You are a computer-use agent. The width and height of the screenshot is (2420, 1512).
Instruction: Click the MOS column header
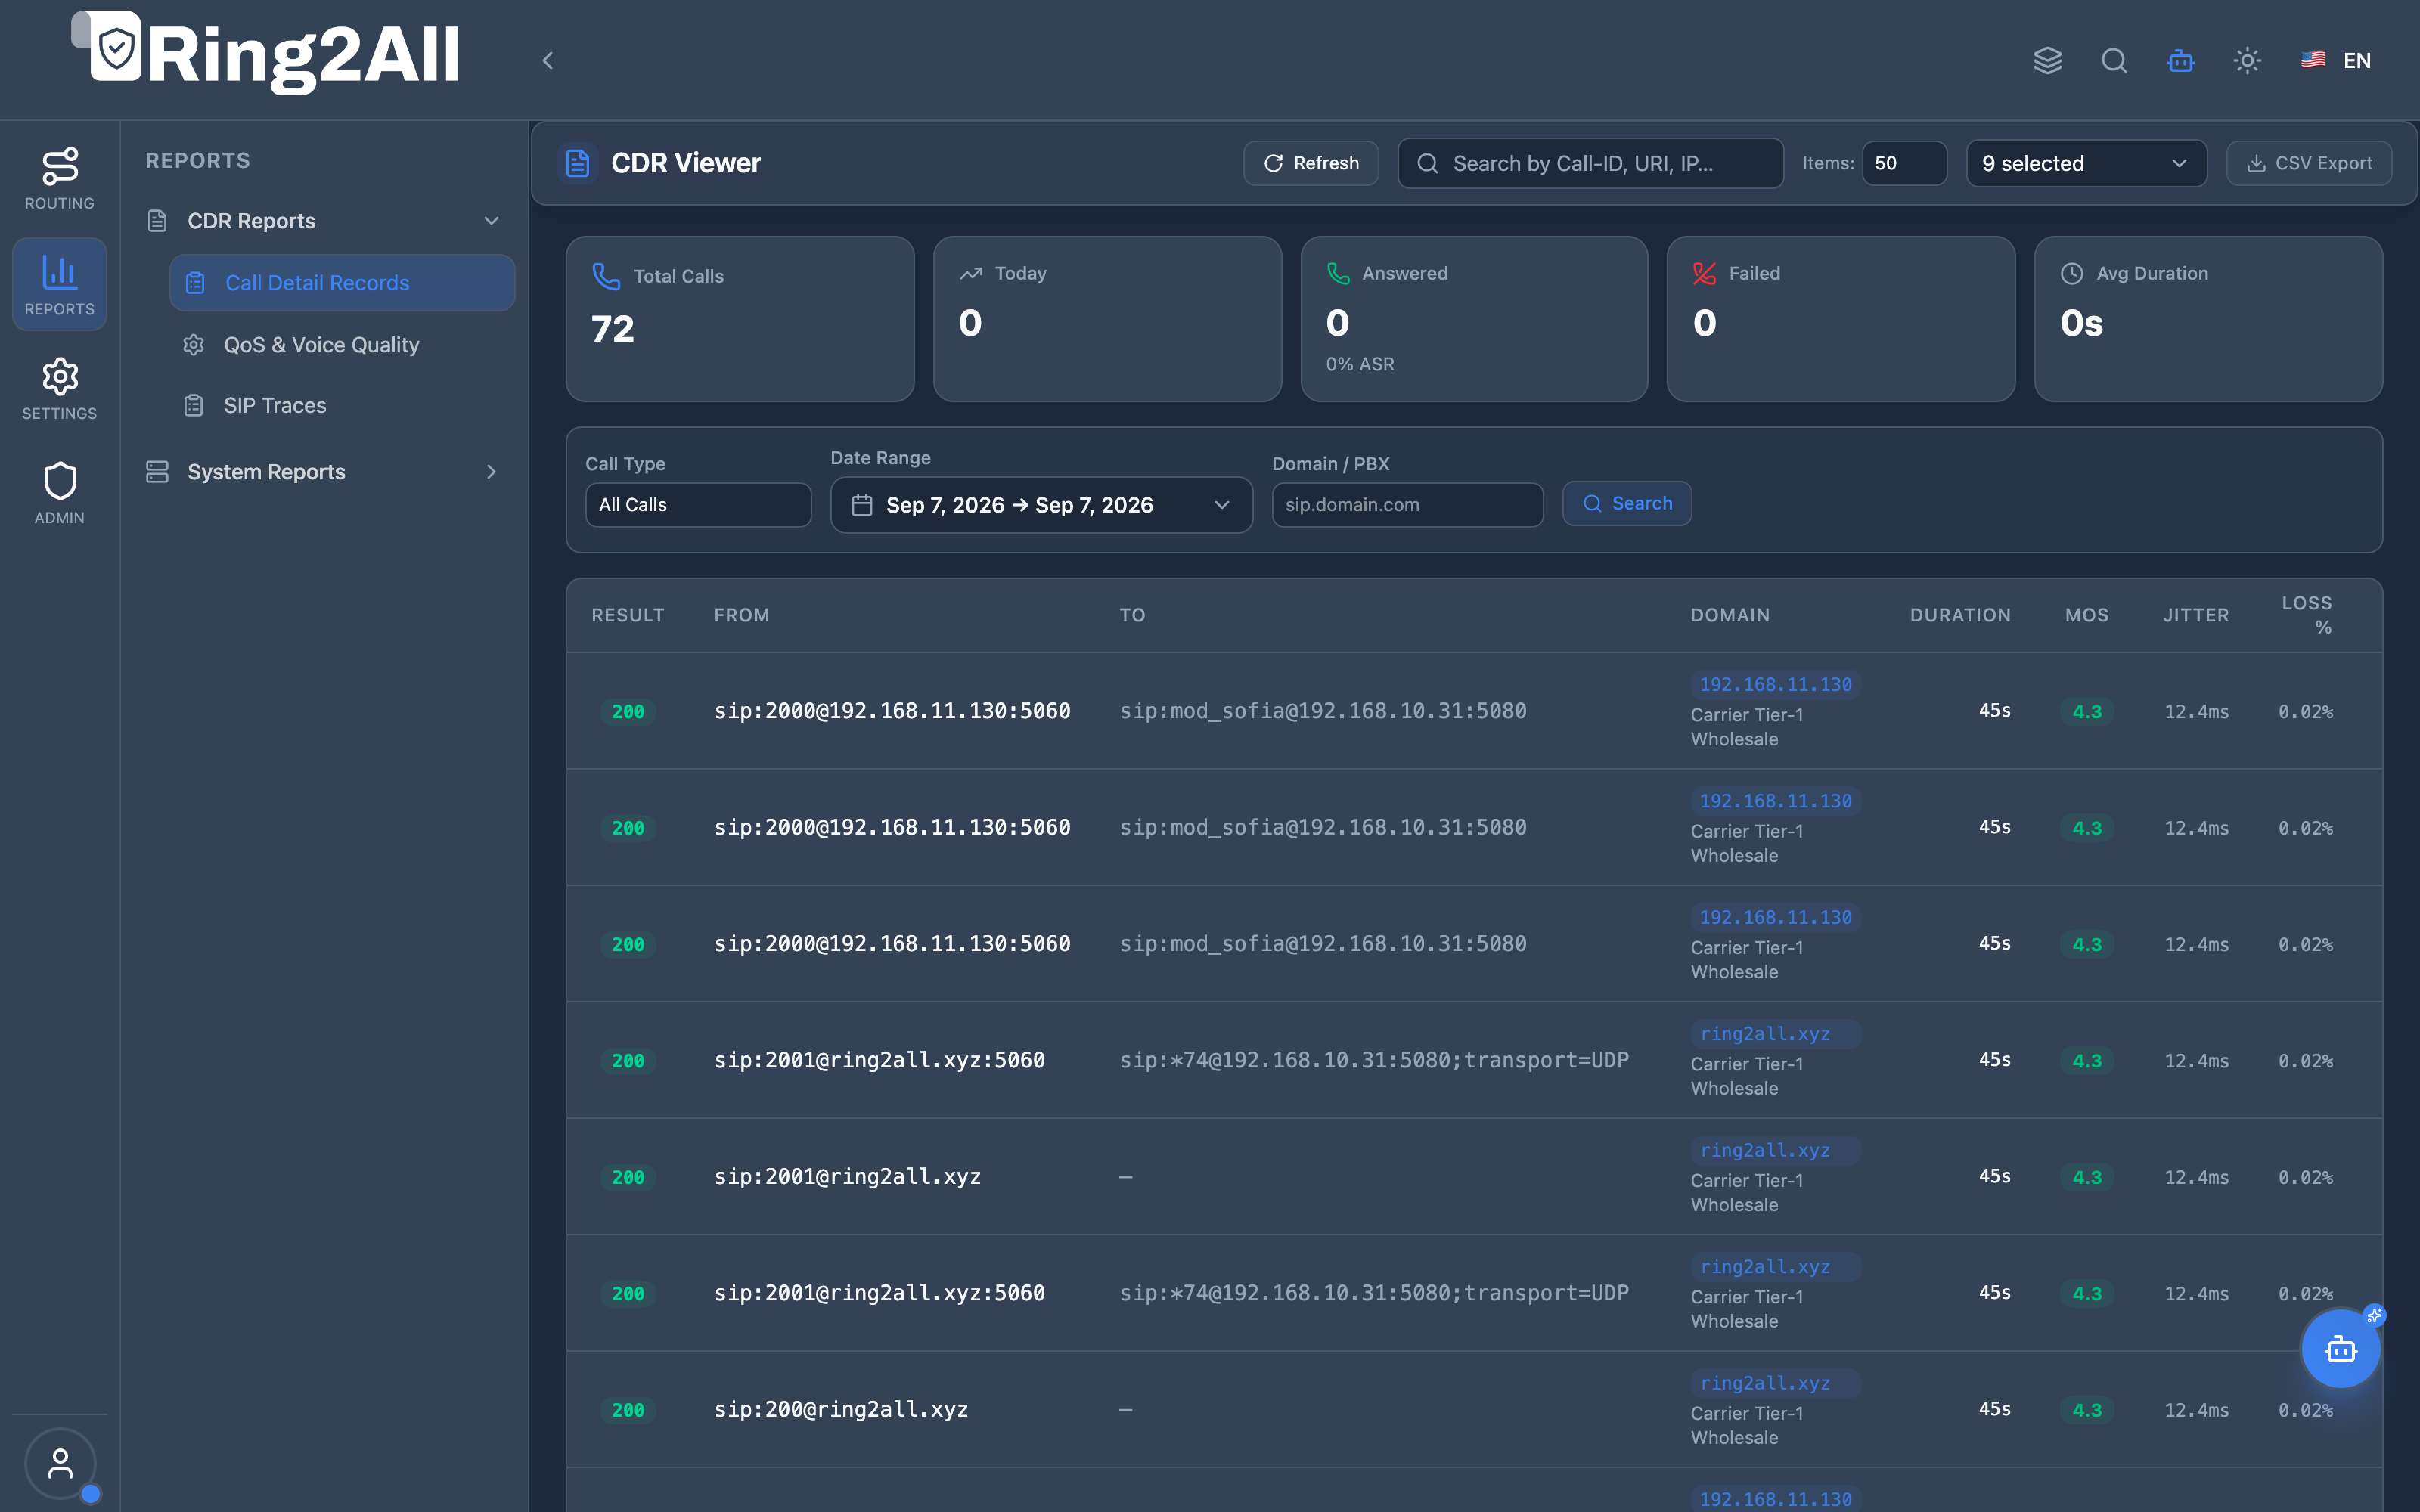pyautogui.click(x=2087, y=615)
